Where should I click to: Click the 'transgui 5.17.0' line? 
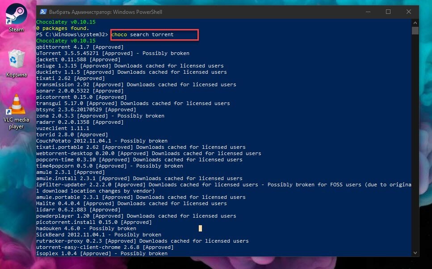133,103
